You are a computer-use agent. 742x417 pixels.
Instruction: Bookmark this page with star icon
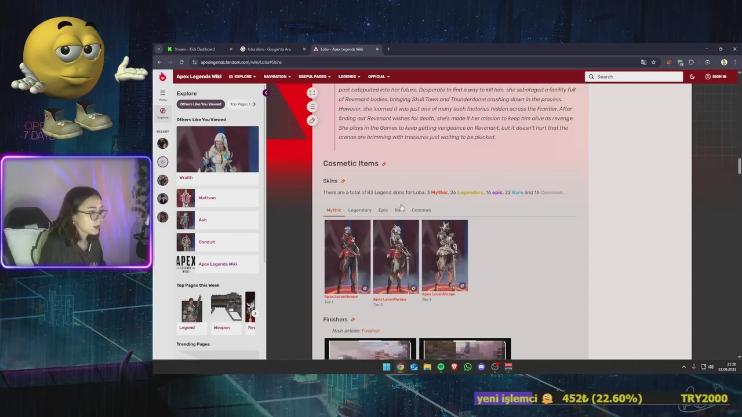tap(653, 62)
